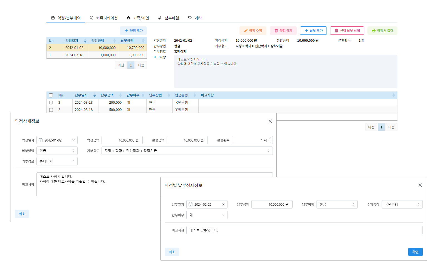Clear the 약정일자 date with the X icon
The width and height of the screenshot is (445, 278).
[73, 140]
